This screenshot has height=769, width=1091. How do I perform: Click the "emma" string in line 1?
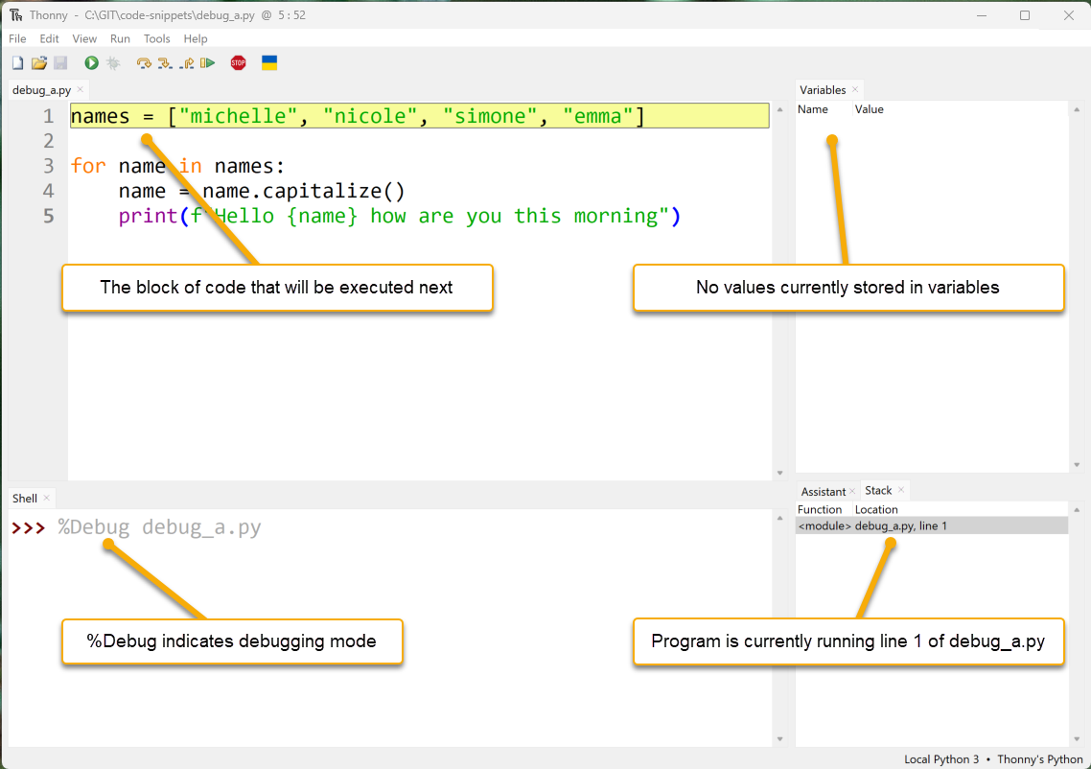[x=597, y=116]
